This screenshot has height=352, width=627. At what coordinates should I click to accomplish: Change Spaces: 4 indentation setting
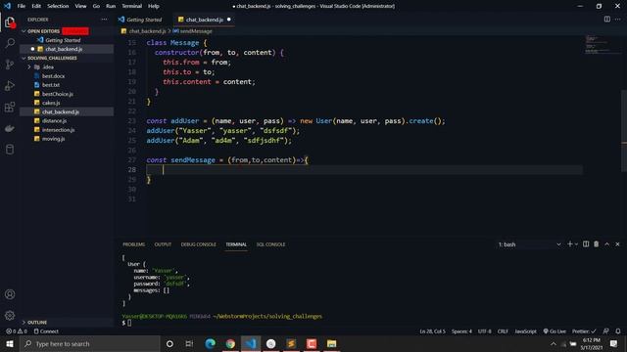pos(461,331)
